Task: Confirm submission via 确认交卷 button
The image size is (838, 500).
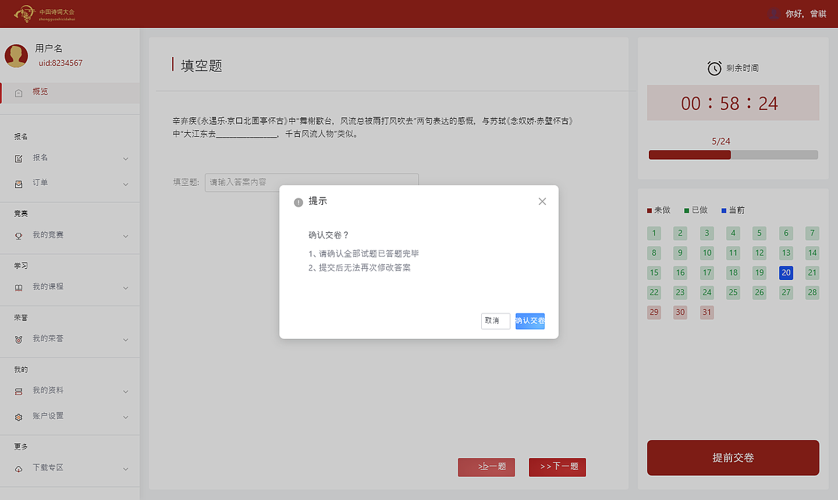Action: 530,321
